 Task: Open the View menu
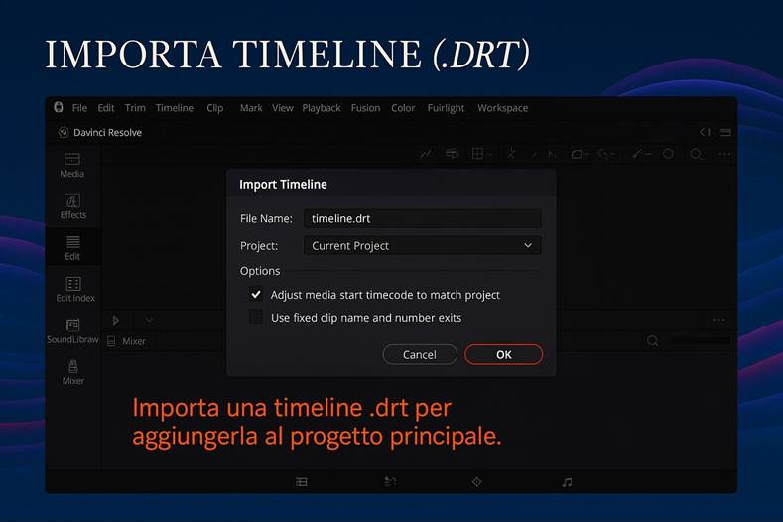pyautogui.click(x=283, y=108)
